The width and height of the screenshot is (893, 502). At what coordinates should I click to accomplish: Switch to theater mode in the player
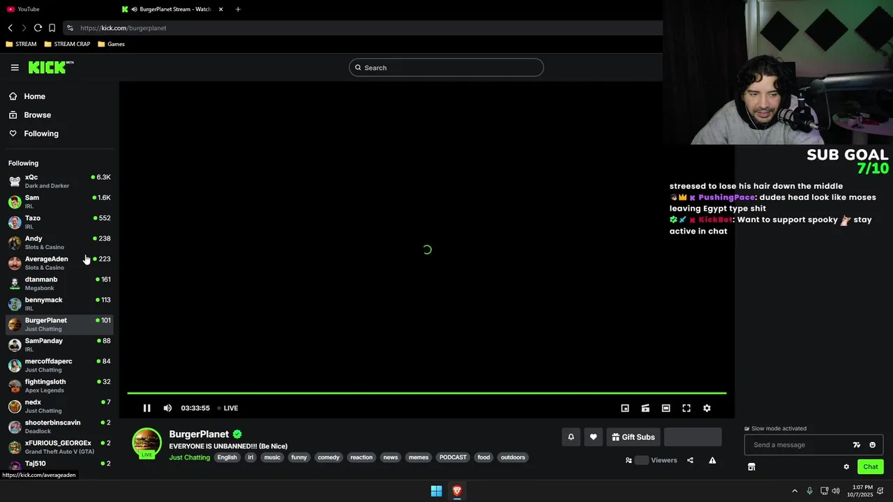pos(666,408)
